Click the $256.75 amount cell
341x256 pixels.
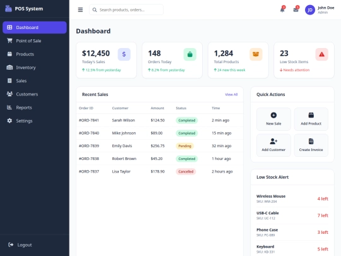pyautogui.click(x=158, y=146)
